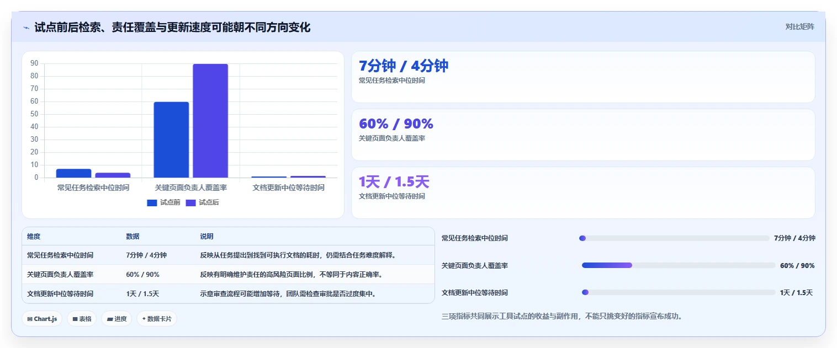Click the 表格 tag chip
Screen dimensions: 837x348
(82, 319)
